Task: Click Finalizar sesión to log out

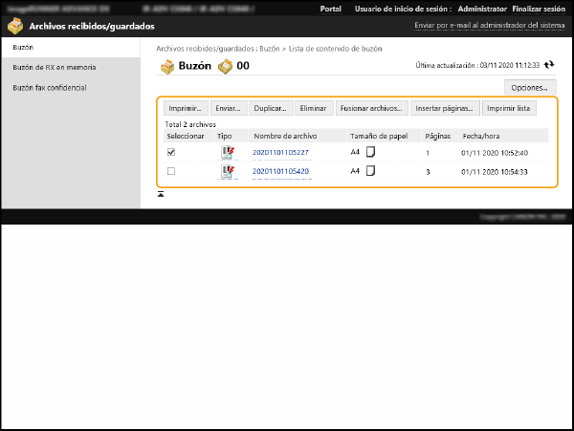Action: pyautogui.click(x=539, y=9)
